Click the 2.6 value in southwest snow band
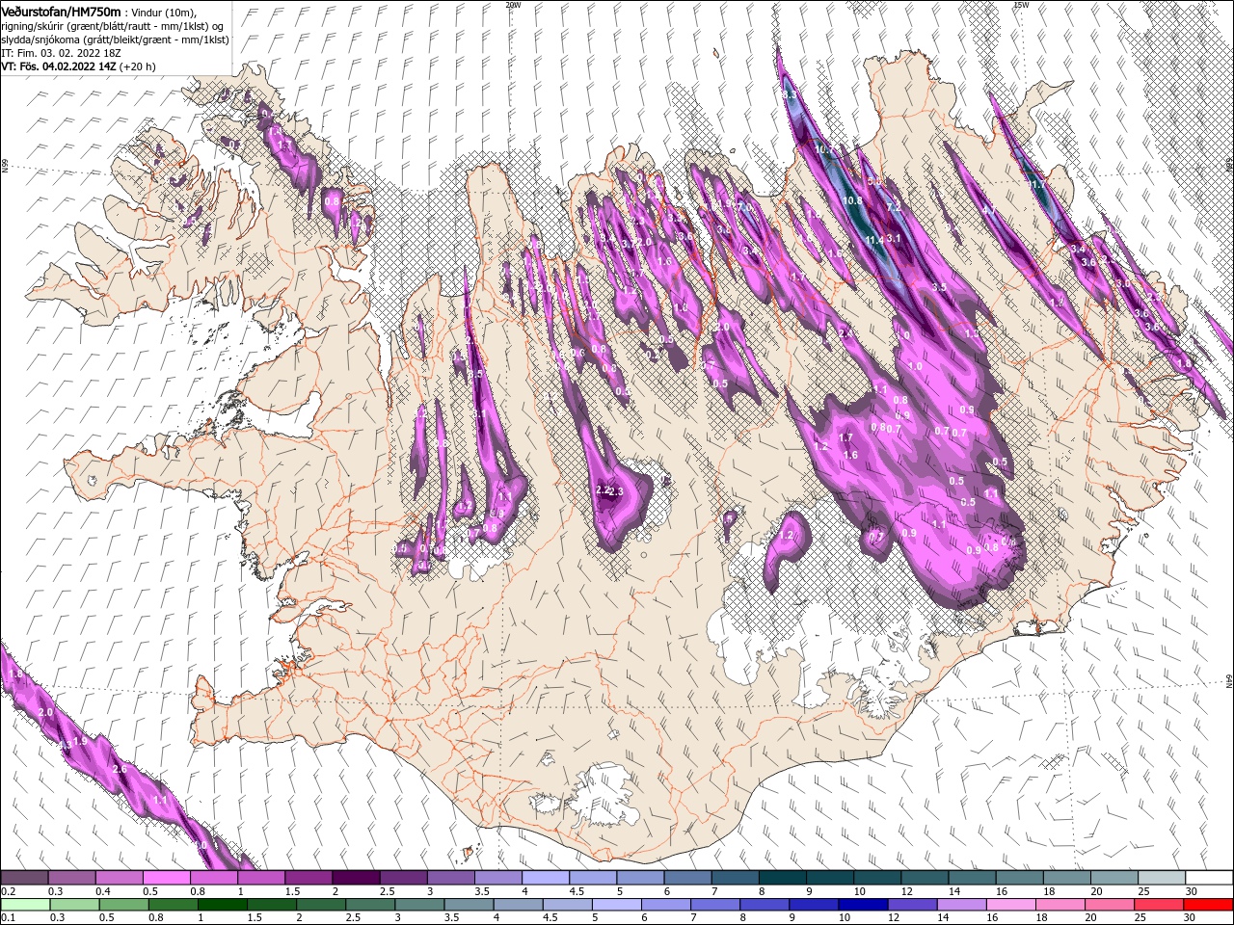Screen dimensions: 1234x925 point(120,769)
